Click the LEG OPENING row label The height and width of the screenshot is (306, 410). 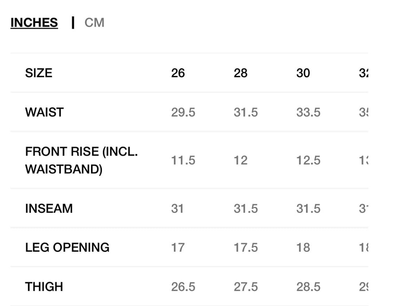click(x=67, y=247)
